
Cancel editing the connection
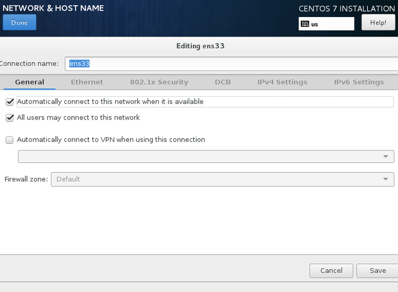[331, 271]
